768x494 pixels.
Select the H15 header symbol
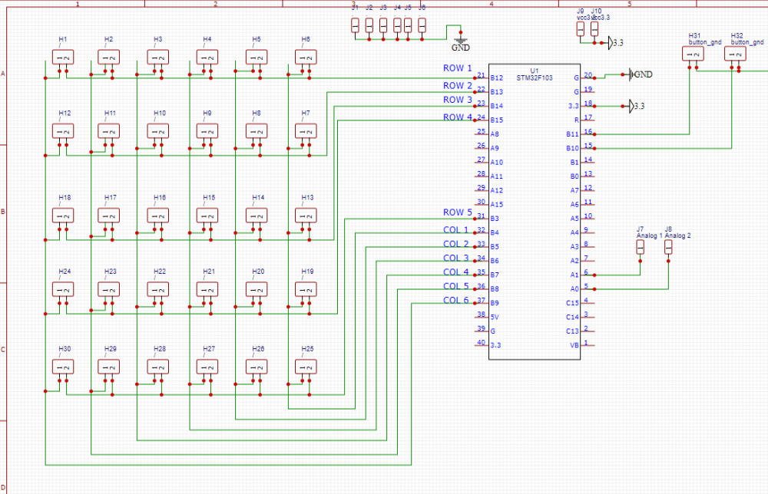click(x=207, y=216)
